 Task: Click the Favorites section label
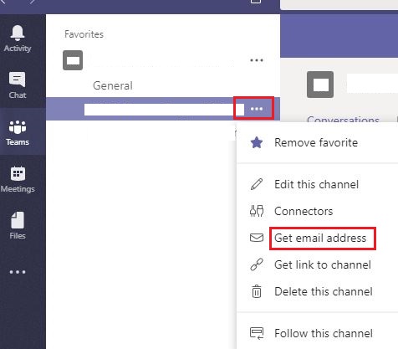[x=84, y=34]
